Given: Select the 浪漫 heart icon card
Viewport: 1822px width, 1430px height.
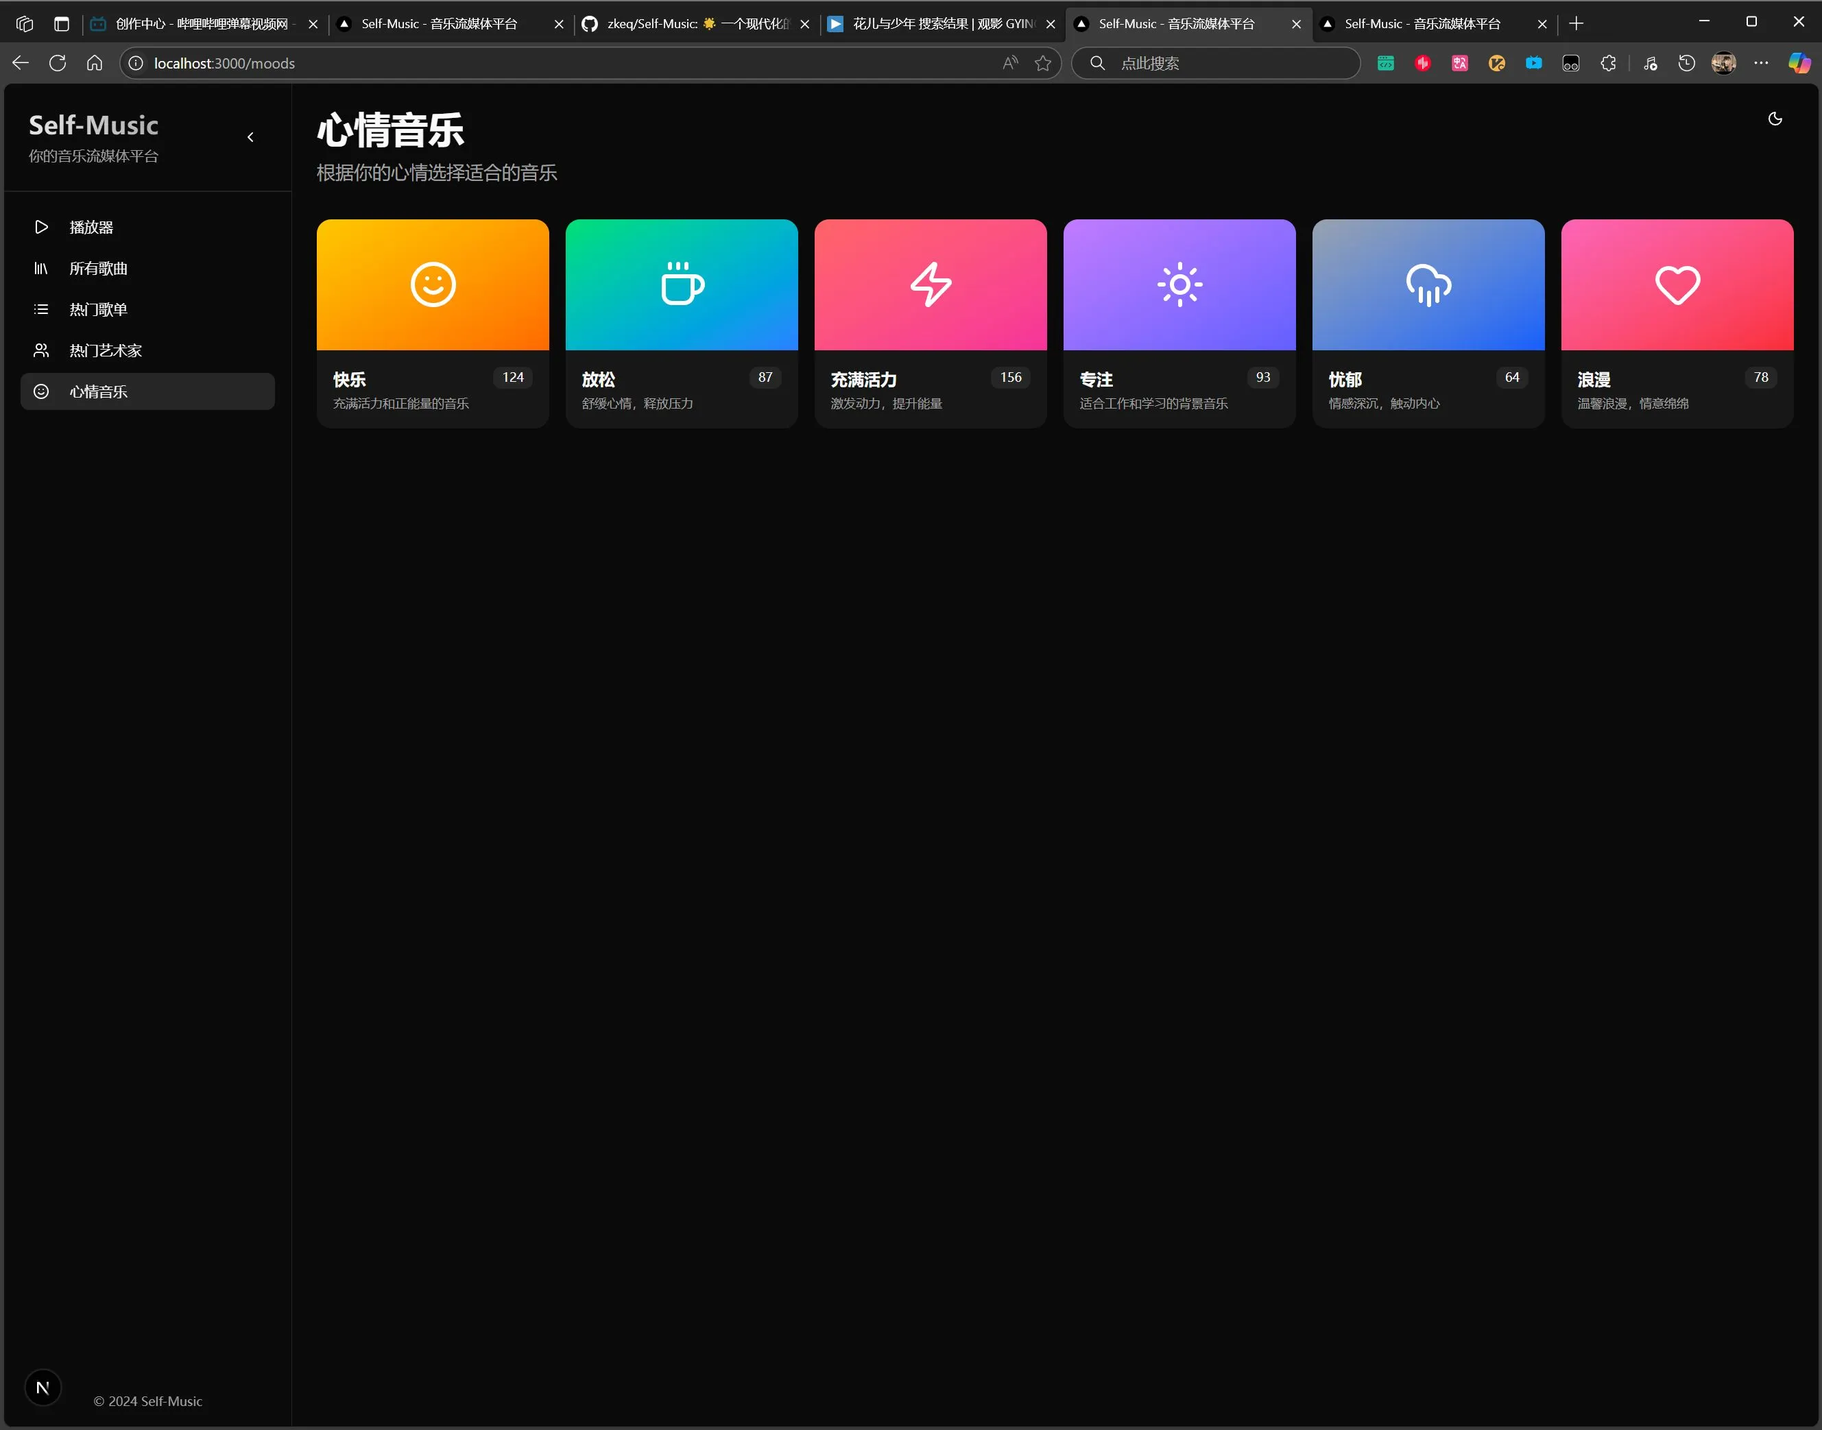Looking at the screenshot, I should coord(1677,284).
